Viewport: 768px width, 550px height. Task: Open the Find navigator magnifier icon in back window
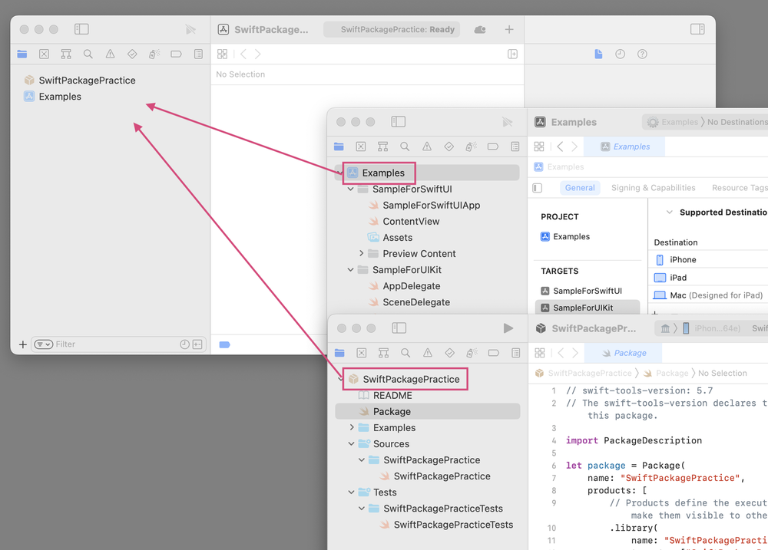tap(88, 54)
